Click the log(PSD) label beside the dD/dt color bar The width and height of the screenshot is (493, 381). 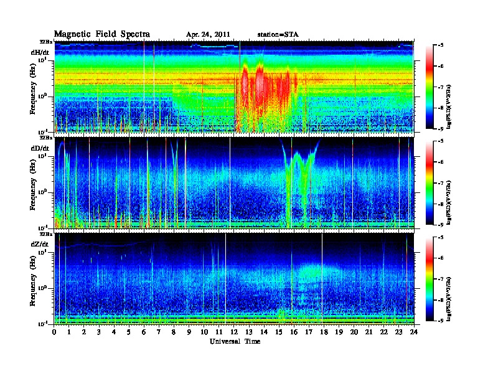(449, 203)
